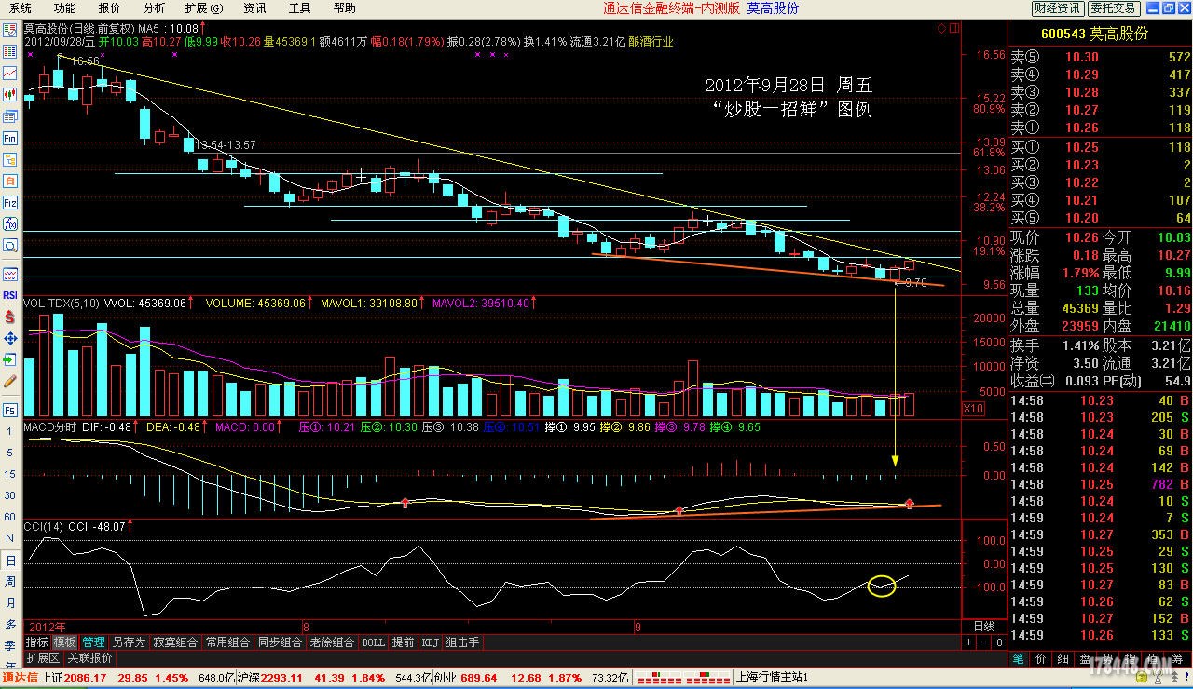Open the 扩展区 tab
Screen dimensions: 1193x689
[42, 657]
